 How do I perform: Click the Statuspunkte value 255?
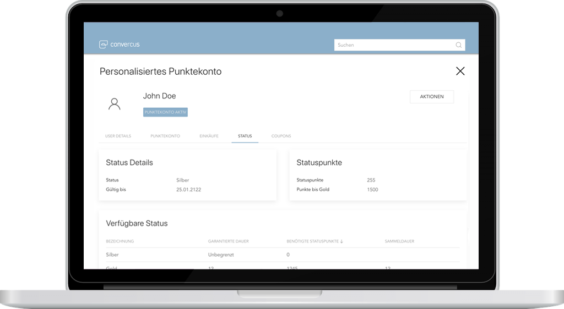click(x=371, y=180)
